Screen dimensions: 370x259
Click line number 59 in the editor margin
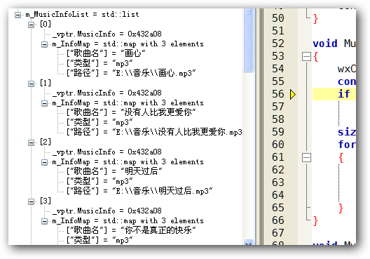click(x=278, y=132)
